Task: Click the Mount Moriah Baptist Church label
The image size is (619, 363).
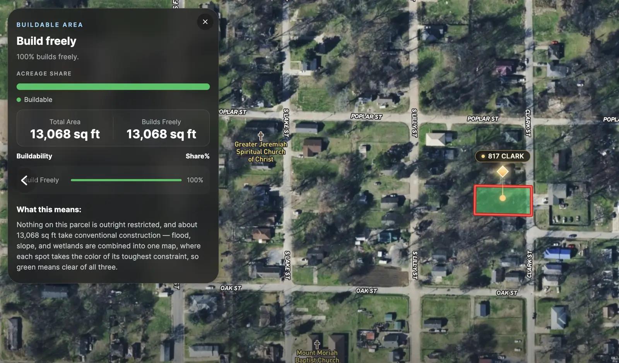Action: [317, 356]
